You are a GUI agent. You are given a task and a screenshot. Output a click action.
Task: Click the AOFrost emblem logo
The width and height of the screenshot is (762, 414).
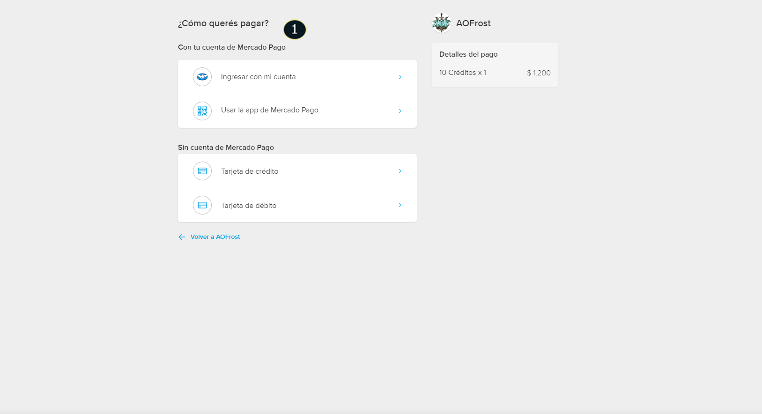pos(441,23)
